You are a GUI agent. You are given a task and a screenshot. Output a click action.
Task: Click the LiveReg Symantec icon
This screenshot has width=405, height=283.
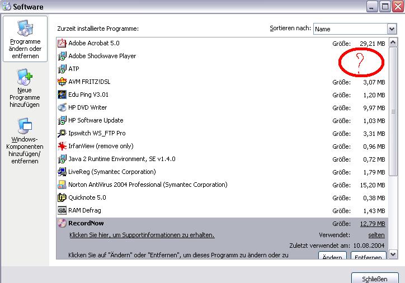coord(62,172)
